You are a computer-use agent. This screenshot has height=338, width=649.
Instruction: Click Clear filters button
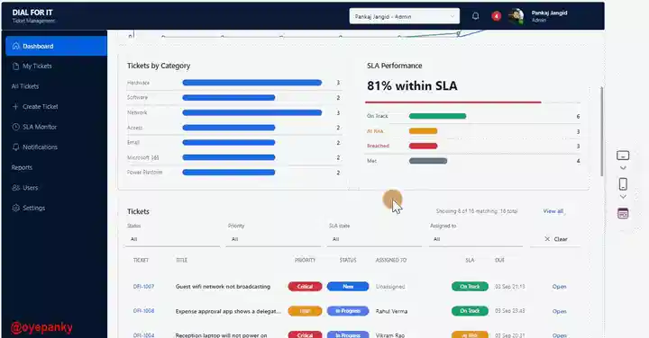[556, 239]
